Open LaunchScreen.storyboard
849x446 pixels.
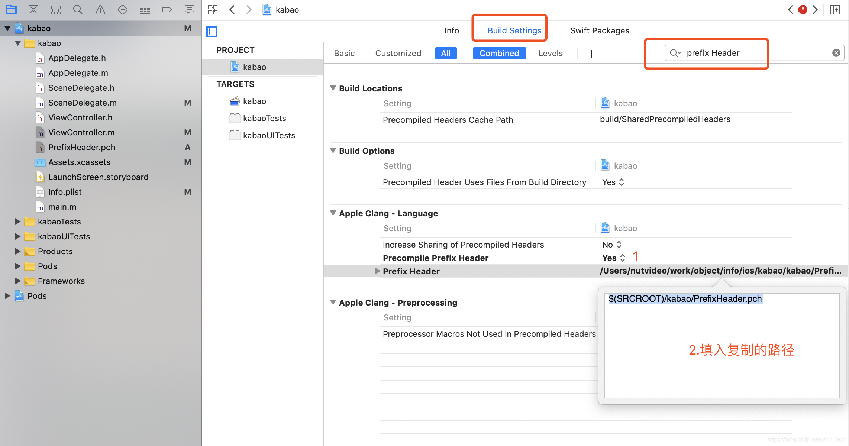coord(98,177)
